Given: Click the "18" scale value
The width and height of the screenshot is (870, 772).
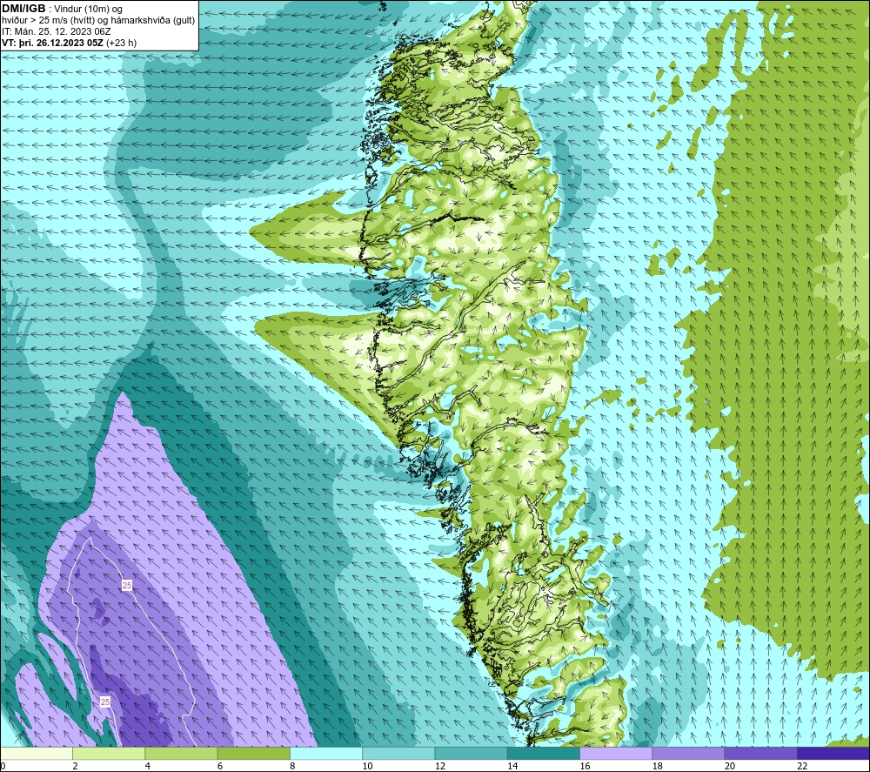Looking at the screenshot, I should 658,767.
